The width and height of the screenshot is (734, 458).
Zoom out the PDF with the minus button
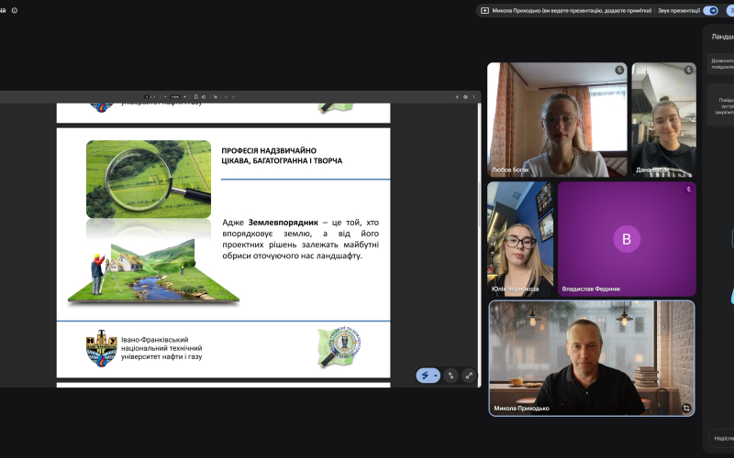[165, 97]
